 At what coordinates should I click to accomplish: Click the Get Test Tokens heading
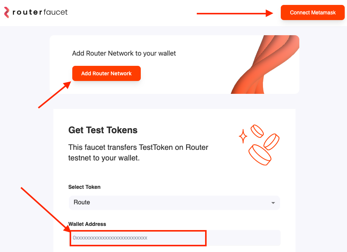pyautogui.click(x=103, y=130)
